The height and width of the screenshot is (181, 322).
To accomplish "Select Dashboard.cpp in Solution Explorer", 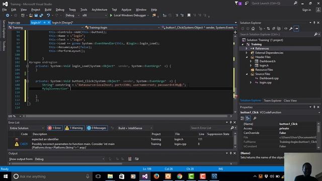I will [x=269, y=78].
